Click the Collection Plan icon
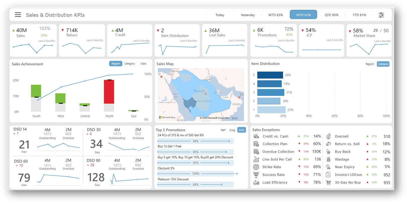This screenshot has width=407, height=203. pyautogui.click(x=256, y=144)
